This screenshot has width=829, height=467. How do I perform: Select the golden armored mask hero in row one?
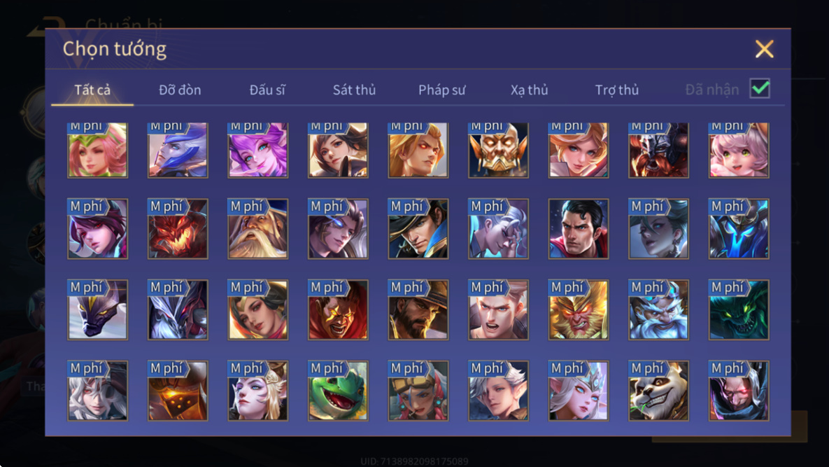click(498, 151)
